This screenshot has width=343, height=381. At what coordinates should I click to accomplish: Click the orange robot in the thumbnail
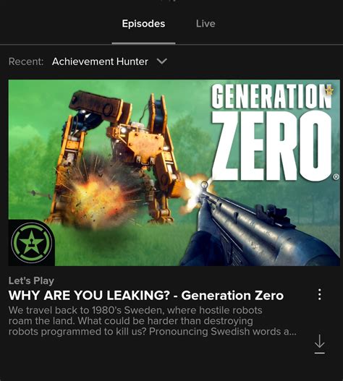pyautogui.click(x=117, y=155)
